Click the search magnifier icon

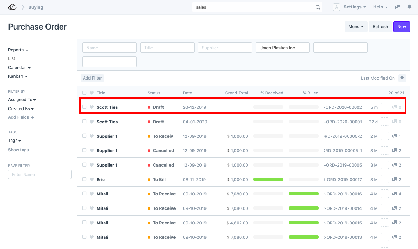point(318,7)
